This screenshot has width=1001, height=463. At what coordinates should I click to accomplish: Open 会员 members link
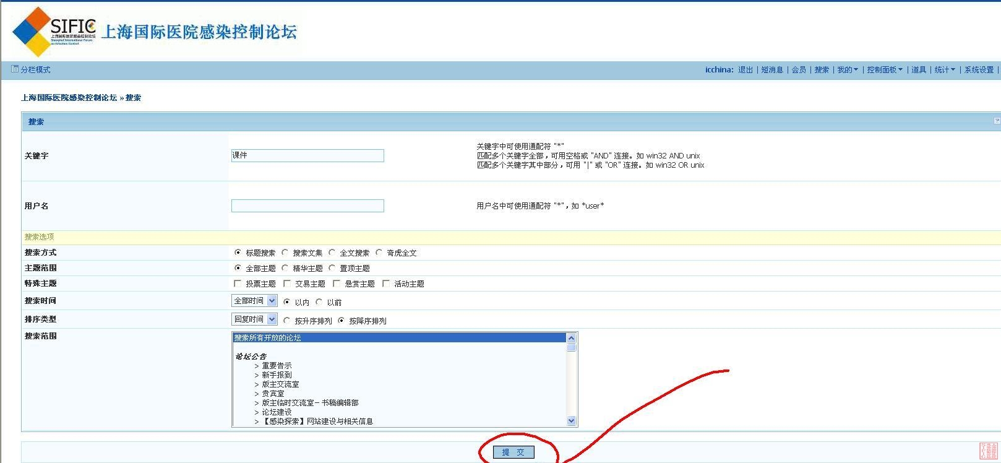pyautogui.click(x=799, y=70)
